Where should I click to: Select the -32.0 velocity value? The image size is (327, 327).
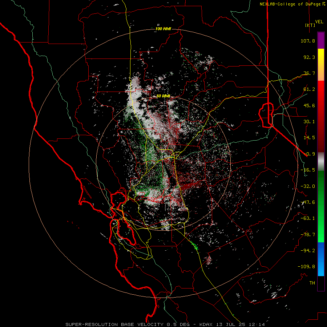pos(308,186)
